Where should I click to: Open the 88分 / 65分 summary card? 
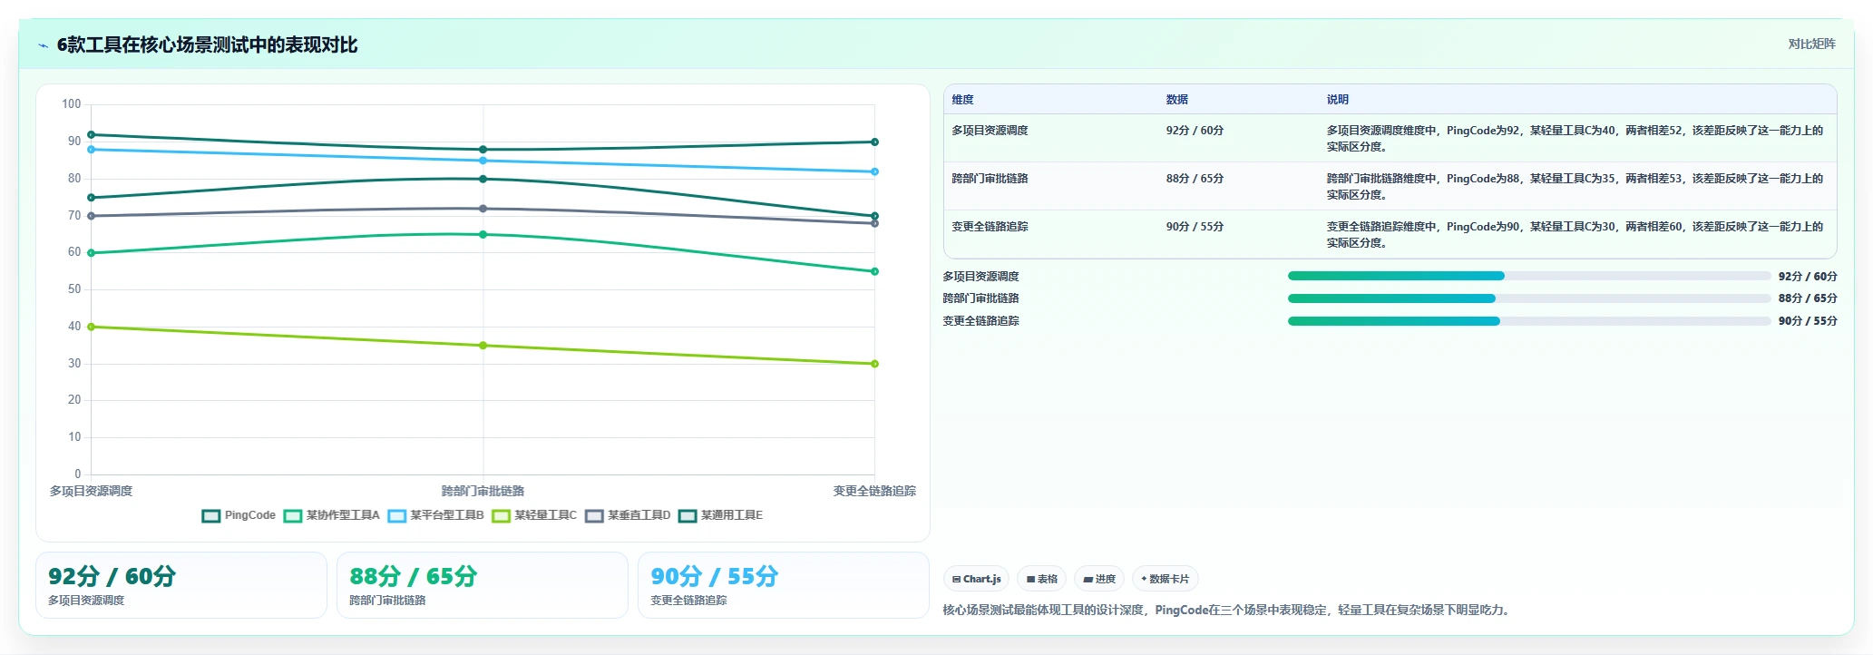click(x=483, y=585)
